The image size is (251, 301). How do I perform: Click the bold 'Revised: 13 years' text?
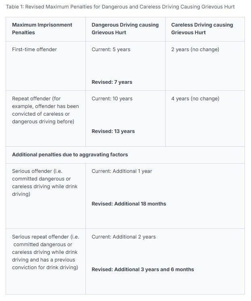click(113, 131)
